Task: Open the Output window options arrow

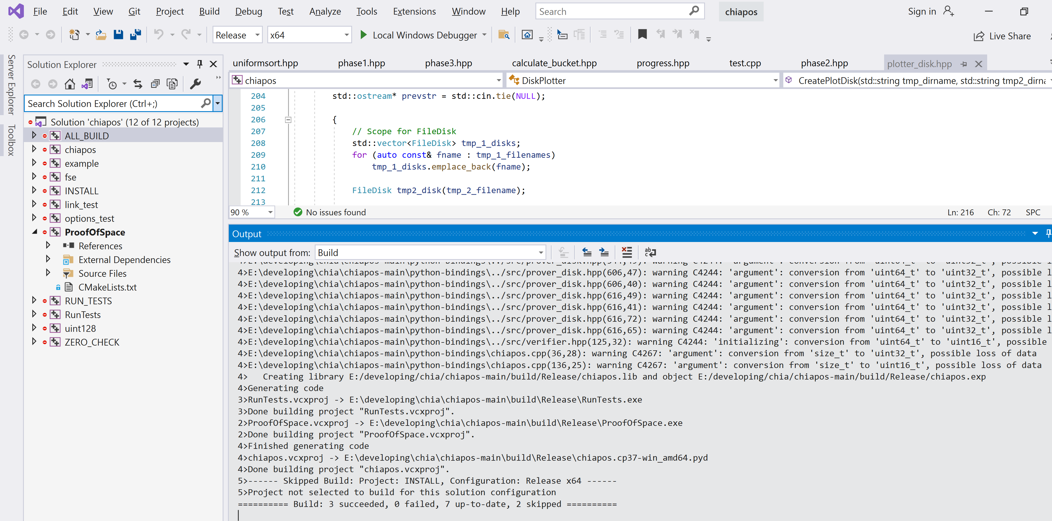Action: click(1035, 234)
